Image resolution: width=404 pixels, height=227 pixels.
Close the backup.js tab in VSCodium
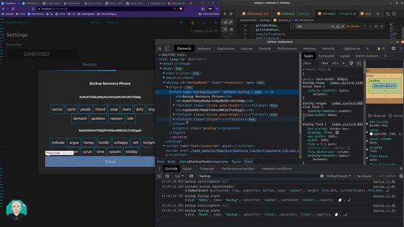click(x=355, y=14)
